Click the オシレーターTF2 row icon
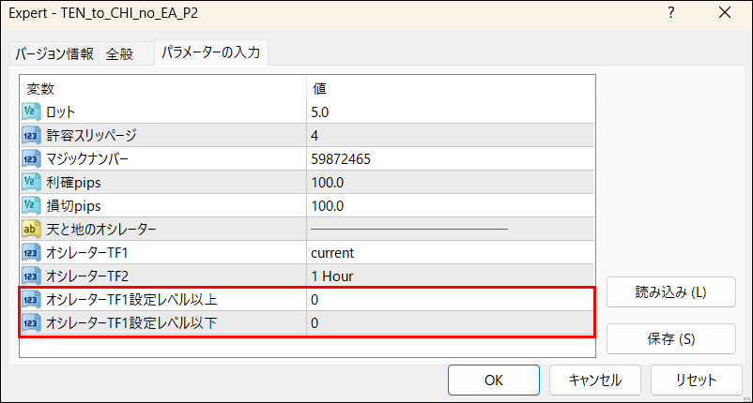Viewport: 753px width, 403px height. point(31,276)
